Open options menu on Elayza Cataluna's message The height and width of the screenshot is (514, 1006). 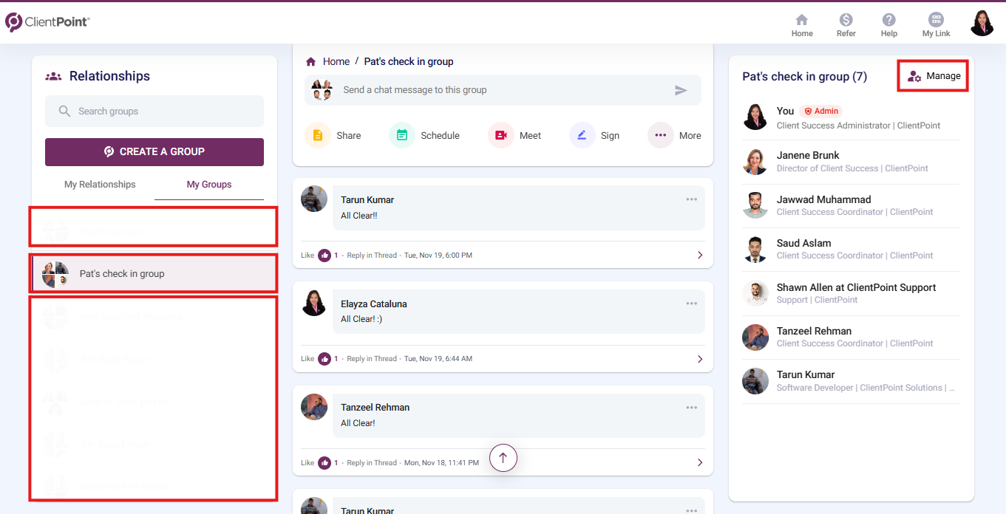click(x=691, y=304)
